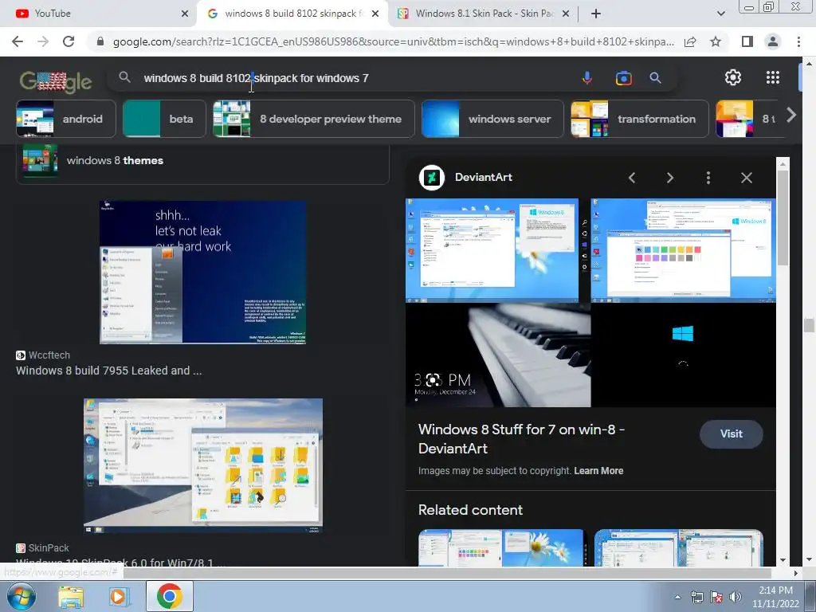Open the Google apps grid

(773, 77)
